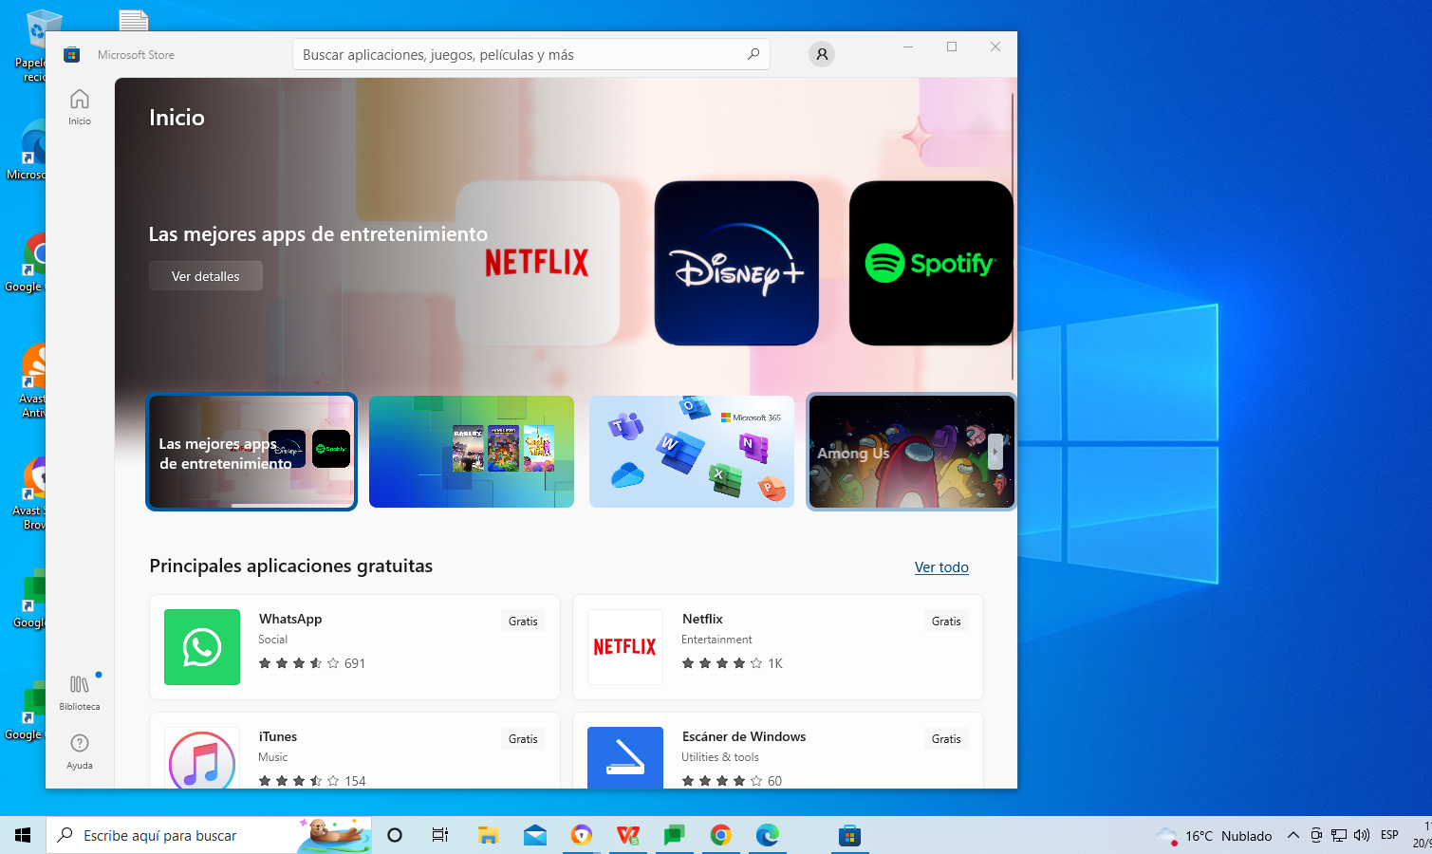
Task: Open the user account profile icon
Action: tap(822, 54)
